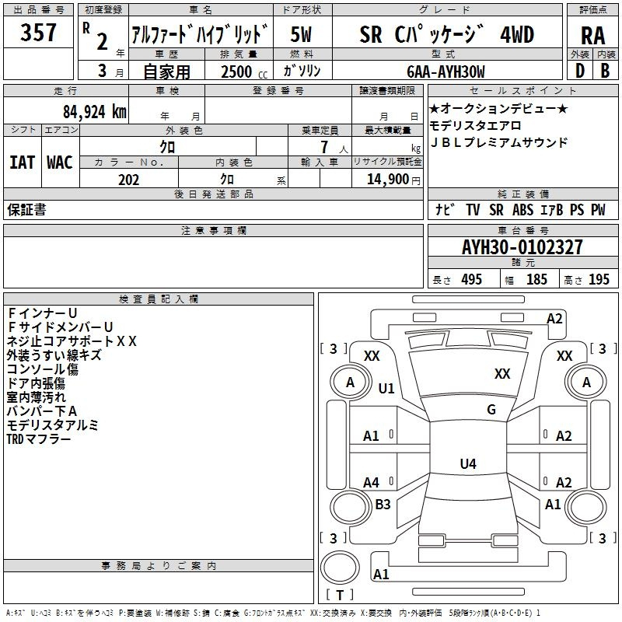Click shift type IAT
622x622 pixels.
[23, 162]
